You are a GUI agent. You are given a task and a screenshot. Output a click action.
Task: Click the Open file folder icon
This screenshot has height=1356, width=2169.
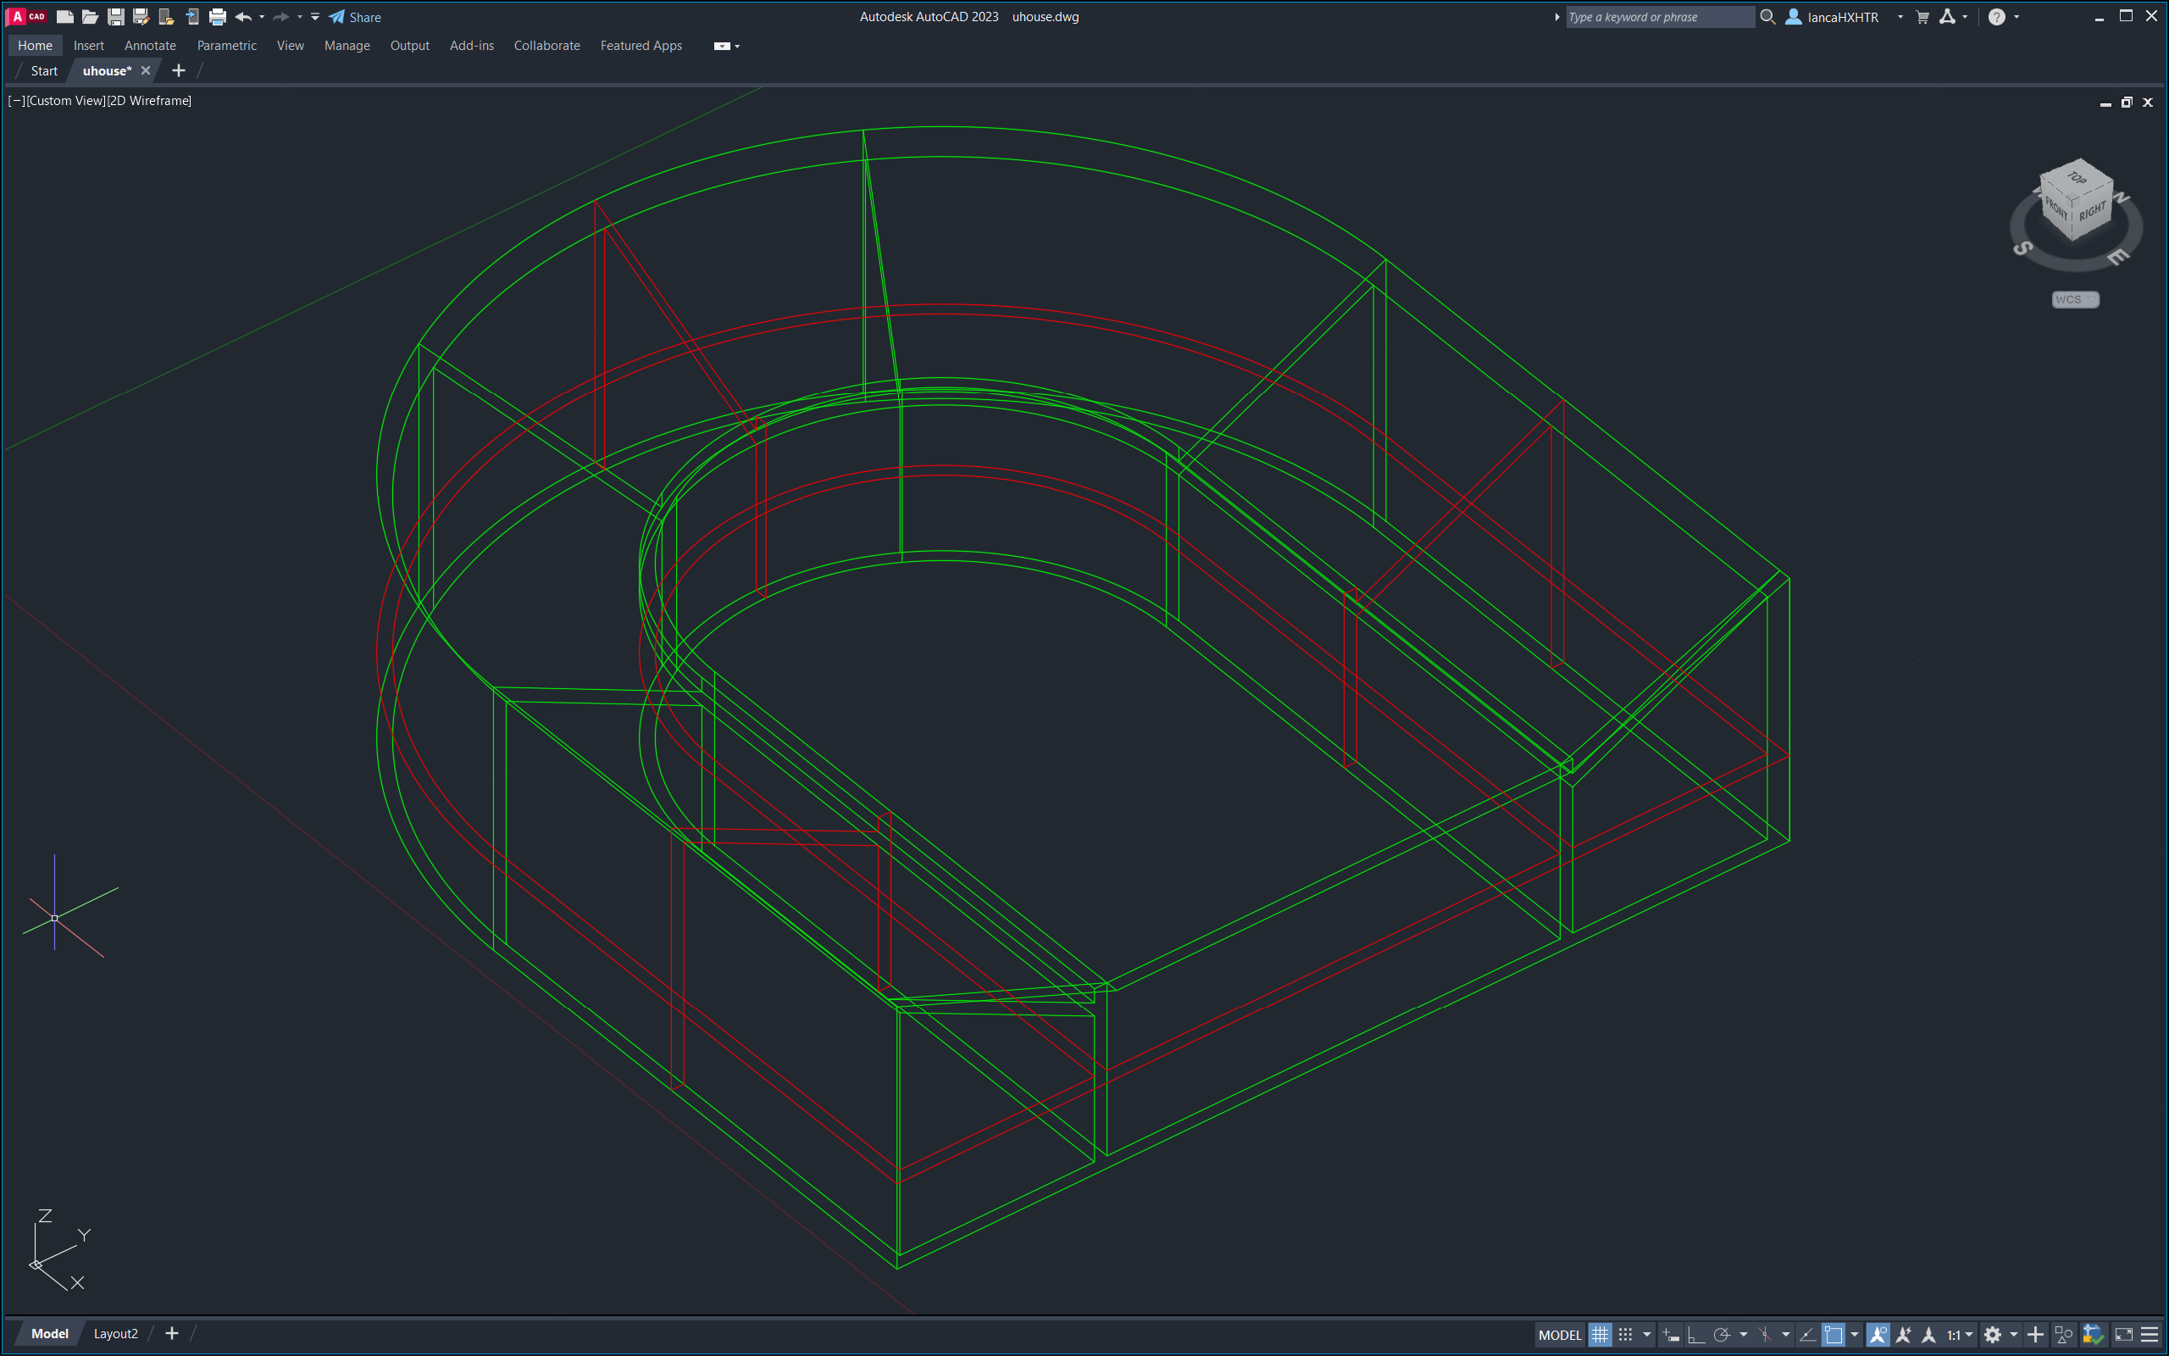[90, 16]
